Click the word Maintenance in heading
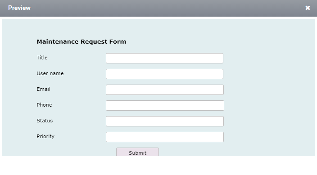This screenshot has width=317, height=175. (58, 41)
